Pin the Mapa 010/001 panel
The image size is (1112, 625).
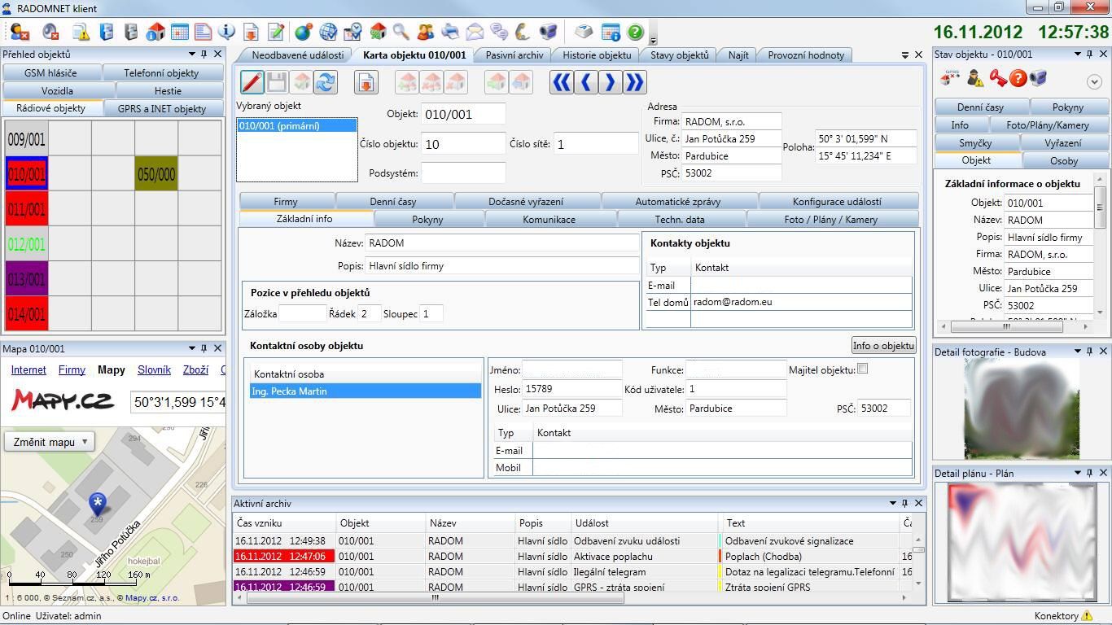click(204, 348)
